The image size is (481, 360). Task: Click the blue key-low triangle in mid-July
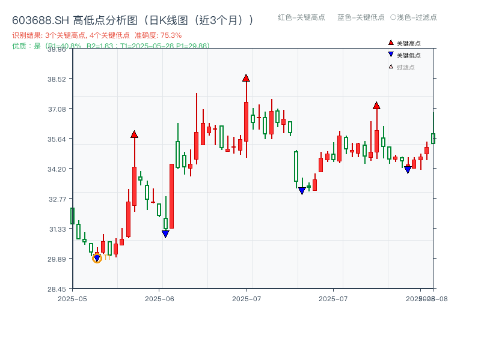point(301,191)
